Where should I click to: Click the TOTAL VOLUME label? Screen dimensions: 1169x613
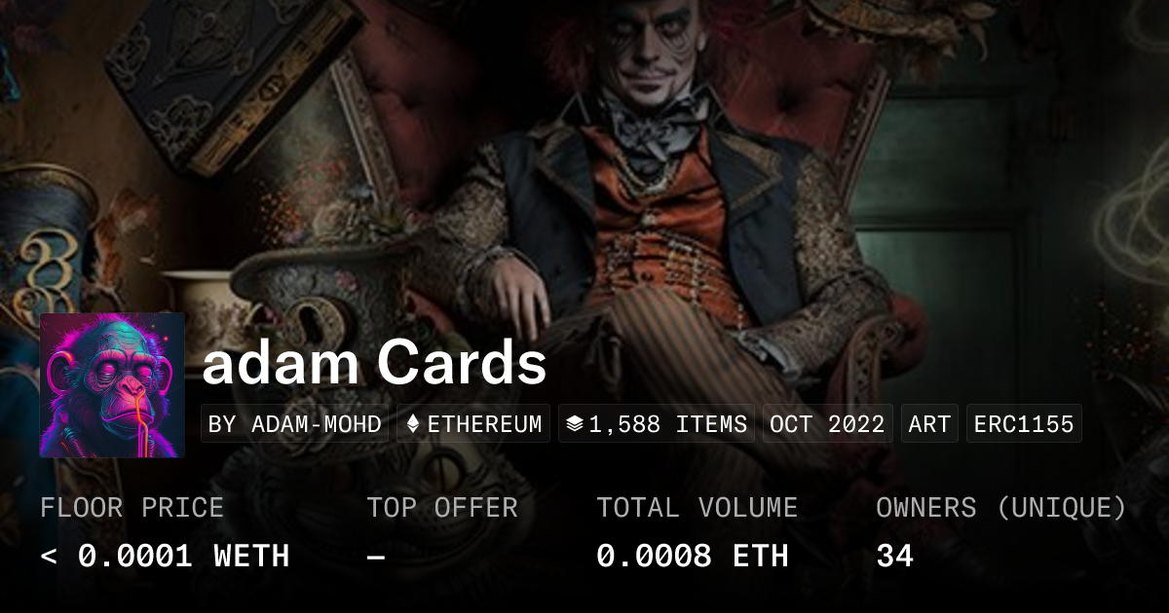tap(698, 507)
